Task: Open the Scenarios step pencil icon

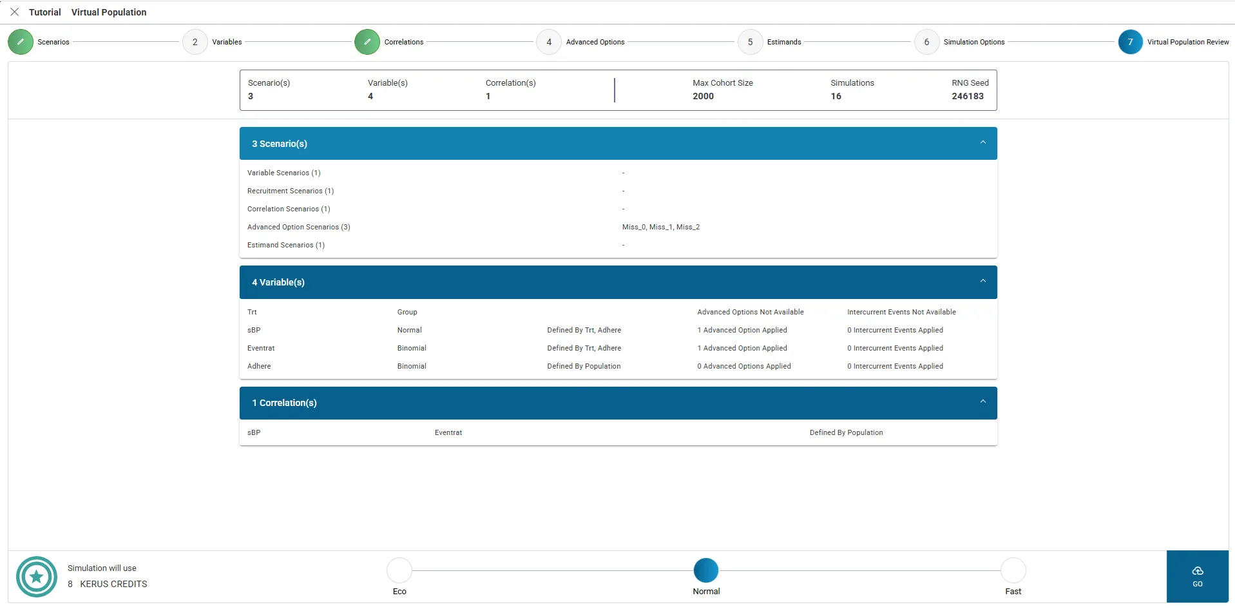Action: tap(21, 42)
